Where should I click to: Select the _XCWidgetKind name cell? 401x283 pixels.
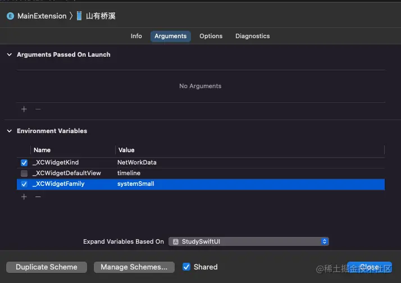(56, 162)
